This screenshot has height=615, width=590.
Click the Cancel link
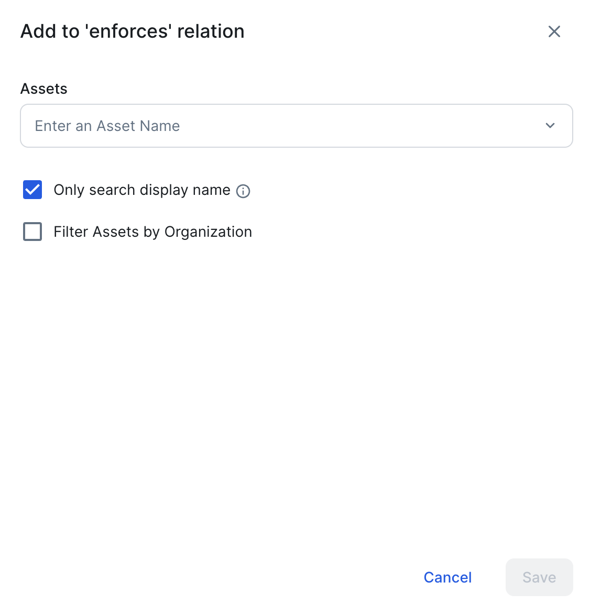447,577
